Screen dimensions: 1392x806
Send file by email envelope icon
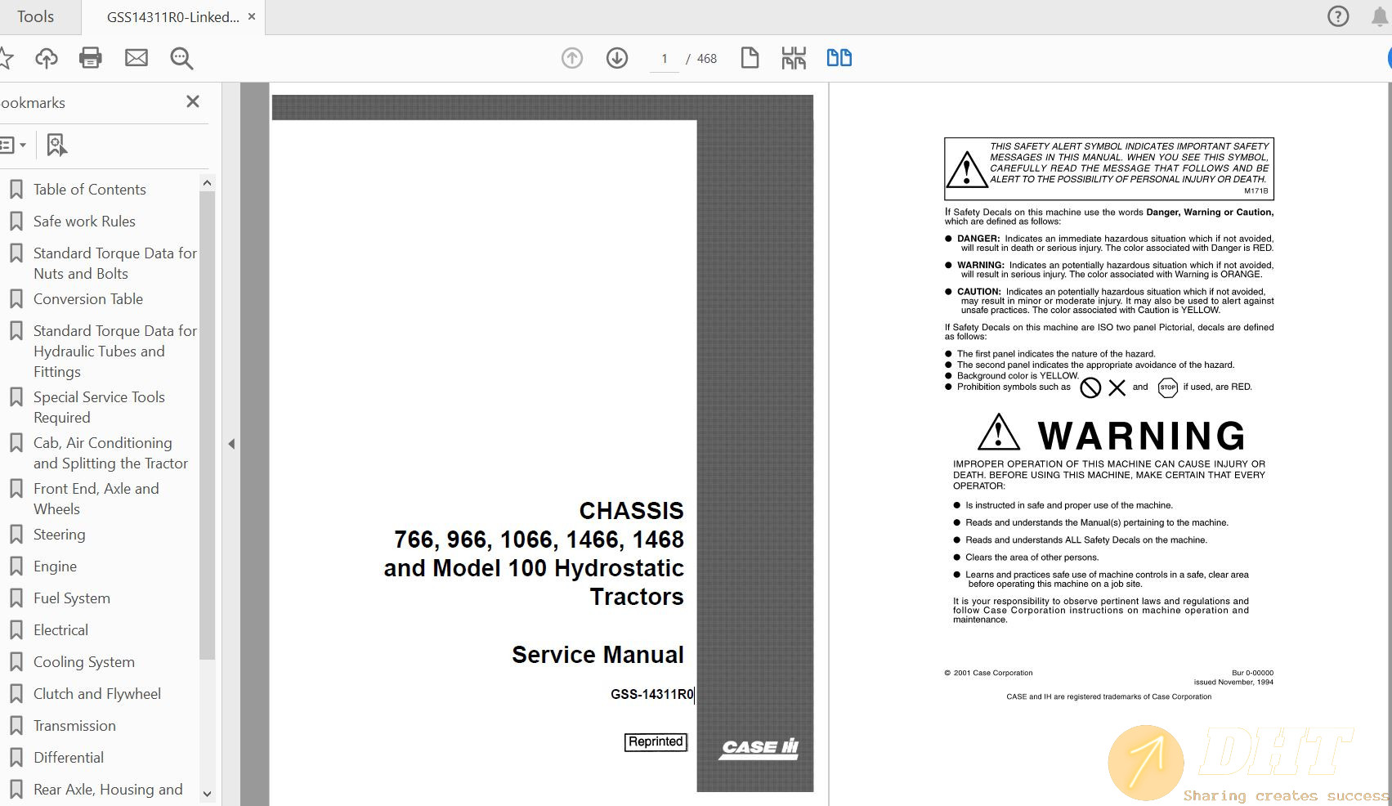136,58
